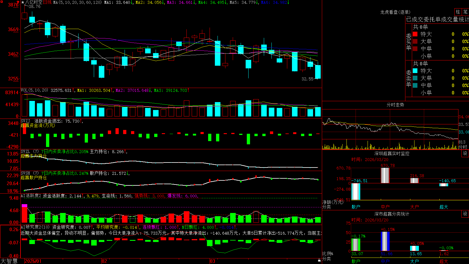Select the AI活跃度2 indicator label
469x264 pixels.
coord(31,196)
